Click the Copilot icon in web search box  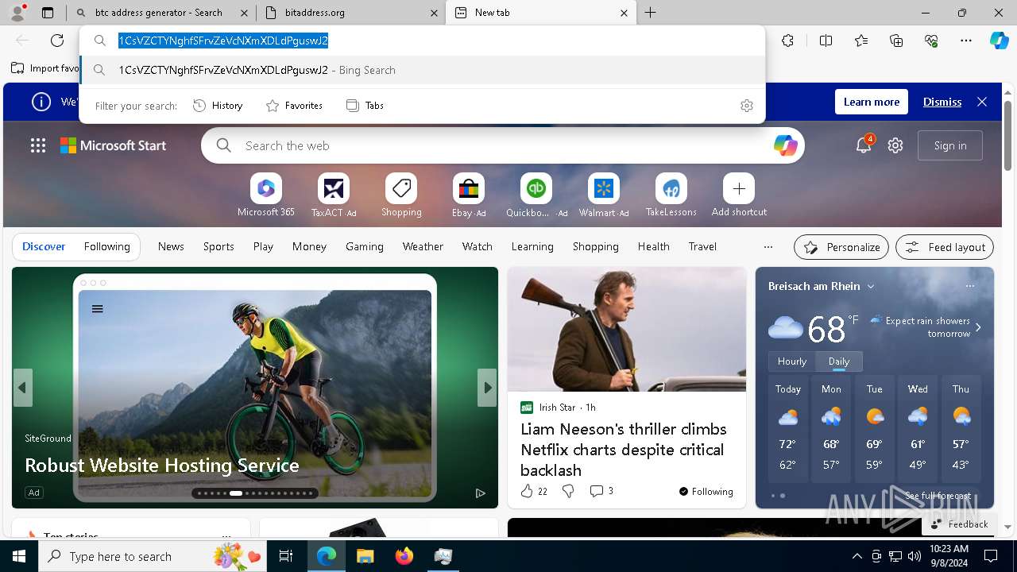point(785,145)
